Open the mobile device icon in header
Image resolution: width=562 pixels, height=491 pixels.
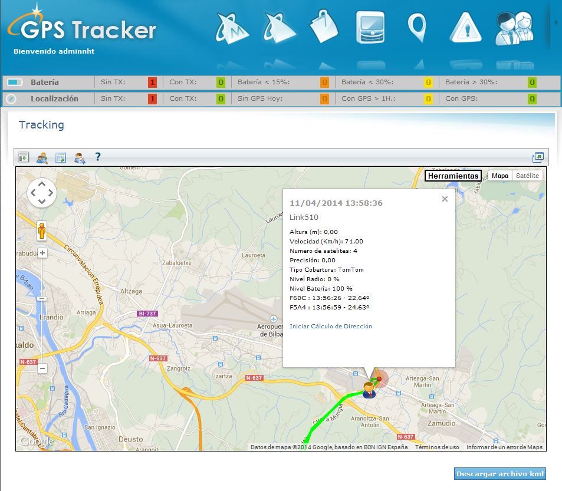point(370,28)
